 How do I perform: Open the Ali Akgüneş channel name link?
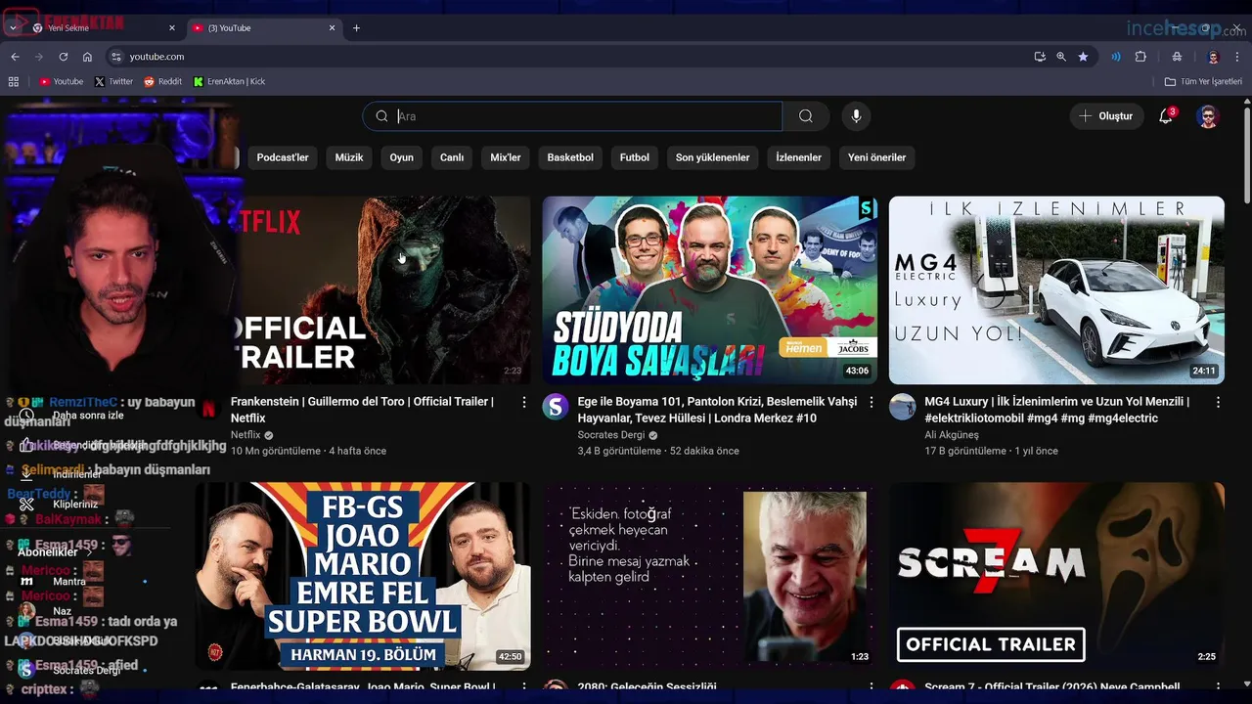[x=952, y=435]
